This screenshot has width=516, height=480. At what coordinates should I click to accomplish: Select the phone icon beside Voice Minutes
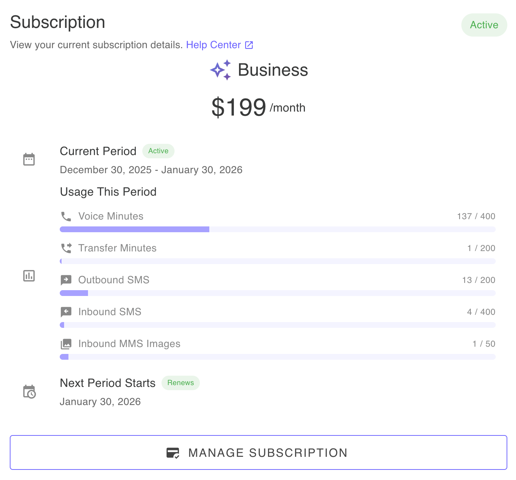[x=66, y=216]
